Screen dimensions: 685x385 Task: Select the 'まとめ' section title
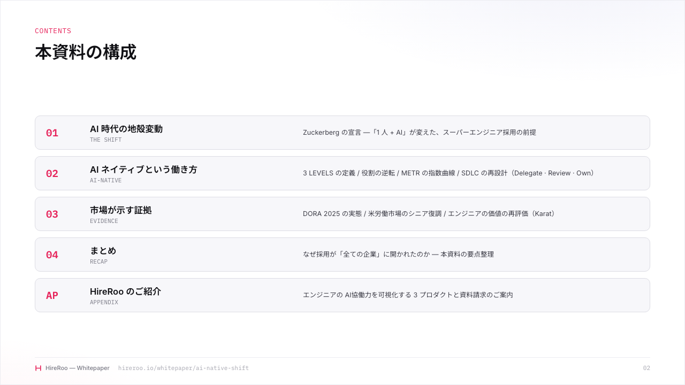coord(103,251)
